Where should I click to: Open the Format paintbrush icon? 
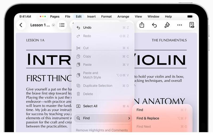pyautogui.click(x=167, y=25)
